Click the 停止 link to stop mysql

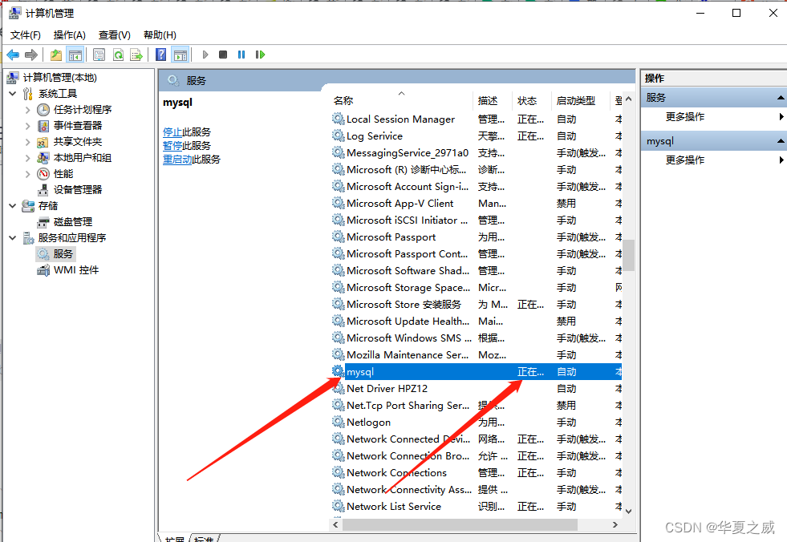[x=172, y=131]
